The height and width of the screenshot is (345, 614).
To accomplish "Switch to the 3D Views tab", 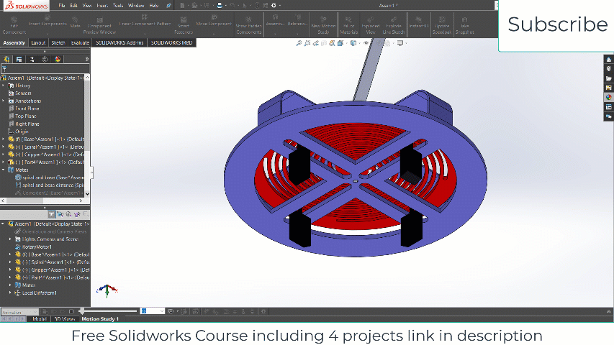I will 65,319.
